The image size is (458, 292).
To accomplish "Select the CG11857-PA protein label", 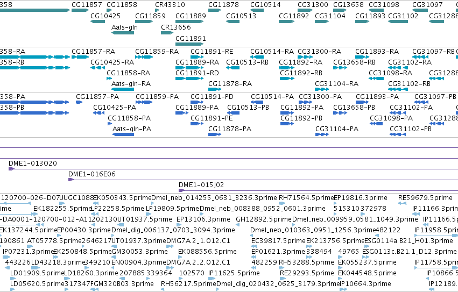I will [97, 97].
